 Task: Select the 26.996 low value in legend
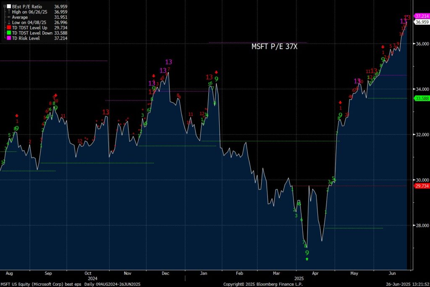60,23
